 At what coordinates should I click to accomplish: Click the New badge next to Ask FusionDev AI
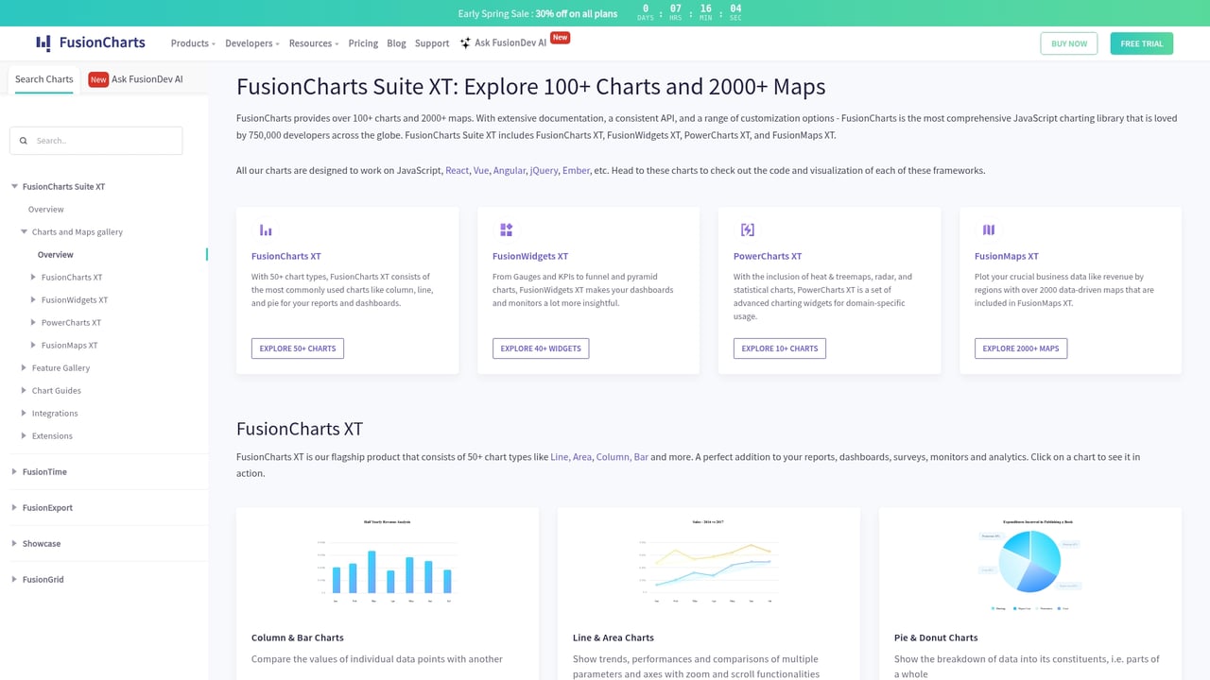click(560, 38)
